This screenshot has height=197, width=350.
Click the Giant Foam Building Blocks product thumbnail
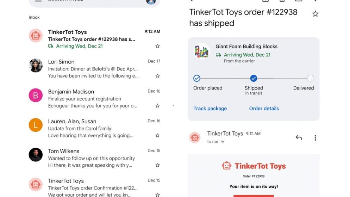(x=202, y=51)
